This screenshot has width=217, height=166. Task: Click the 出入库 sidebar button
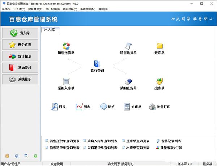20,33
